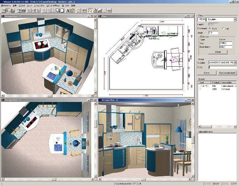Open the Edit menu
Screen dimensions: 239x186
[15, 5]
